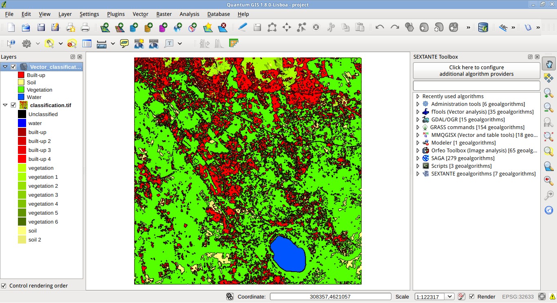Image resolution: width=557 pixels, height=303 pixels.
Task: Click the SEXTANTE Toolbox search field
Action: pyautogui.click(x=476, y=86)
